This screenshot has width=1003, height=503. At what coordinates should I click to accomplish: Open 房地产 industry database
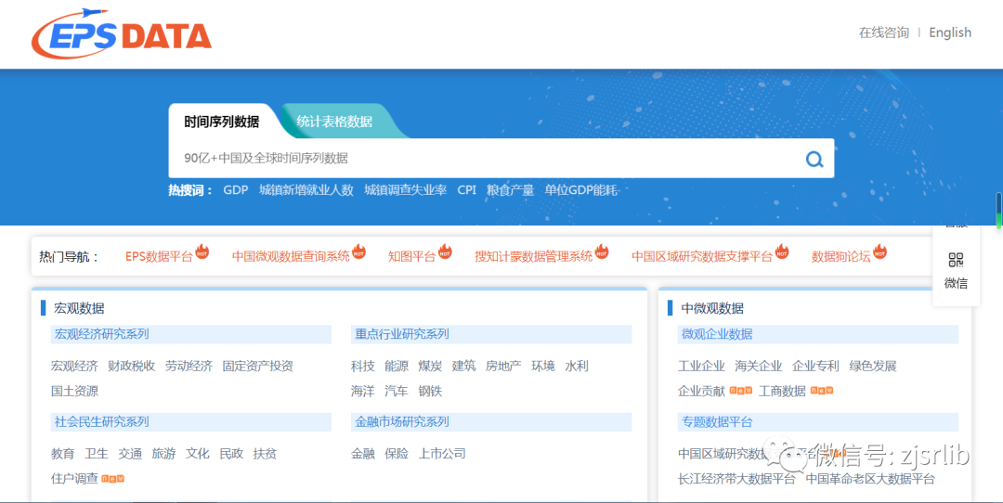coord(503,367)
